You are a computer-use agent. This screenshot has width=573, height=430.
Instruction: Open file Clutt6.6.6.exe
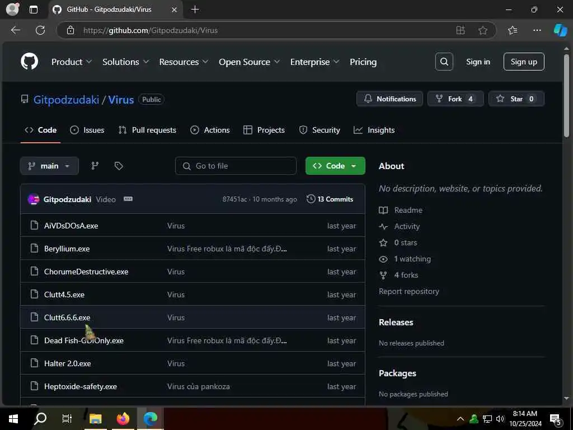67,317
